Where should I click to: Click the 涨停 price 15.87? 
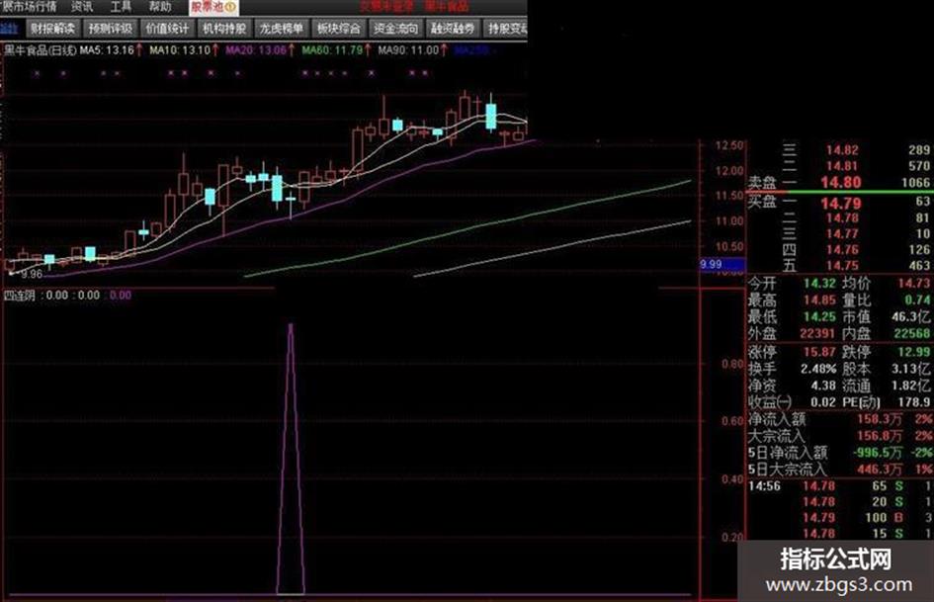[x=819, y=352]
